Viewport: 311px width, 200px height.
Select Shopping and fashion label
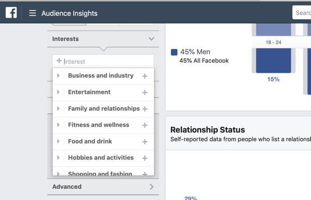(x=100, y=174)
